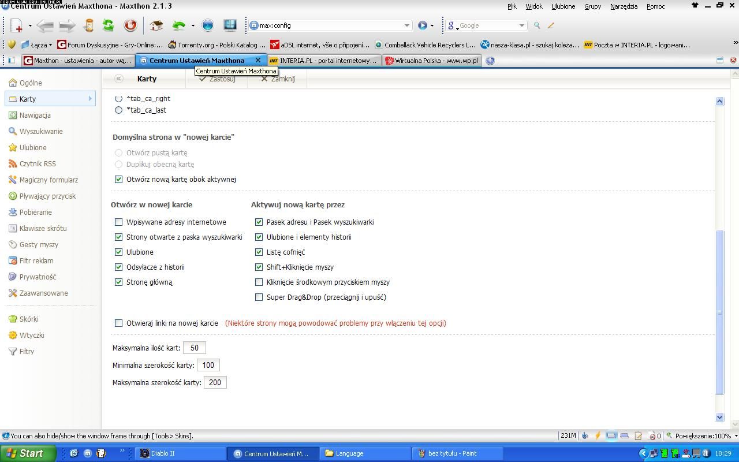Expand the dropdown next to the undo arrow
Screen dimensions: 739x462
click(193, 25)
